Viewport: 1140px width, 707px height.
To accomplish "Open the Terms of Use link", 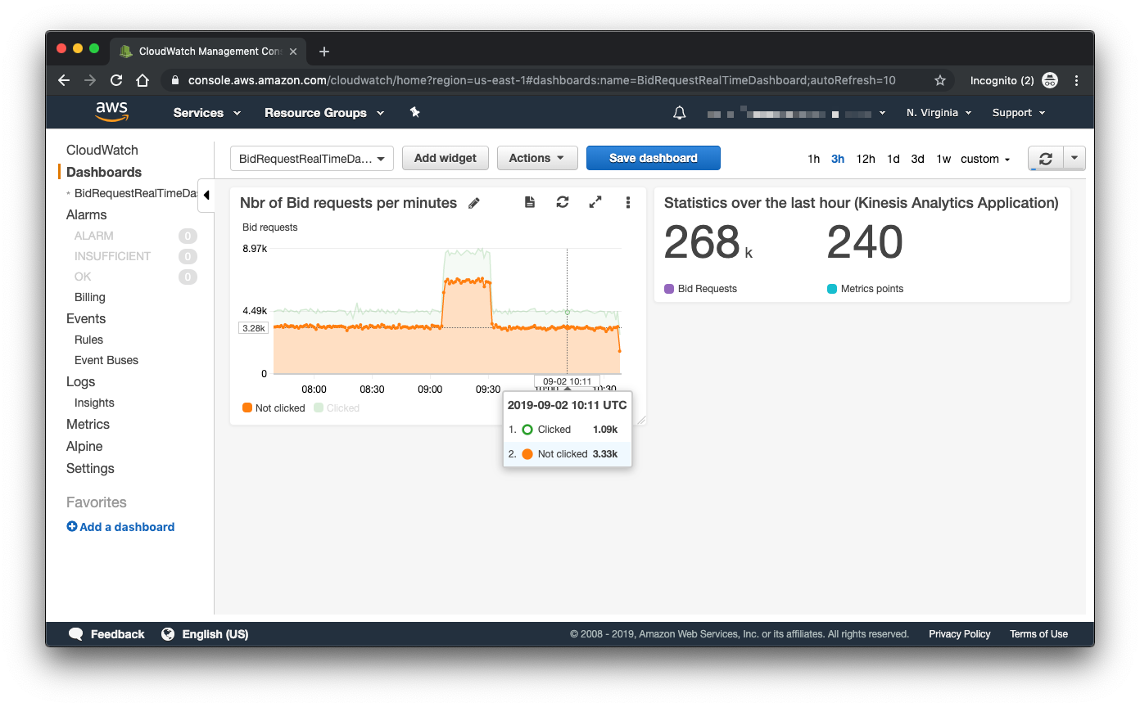I will (1038, 634).
